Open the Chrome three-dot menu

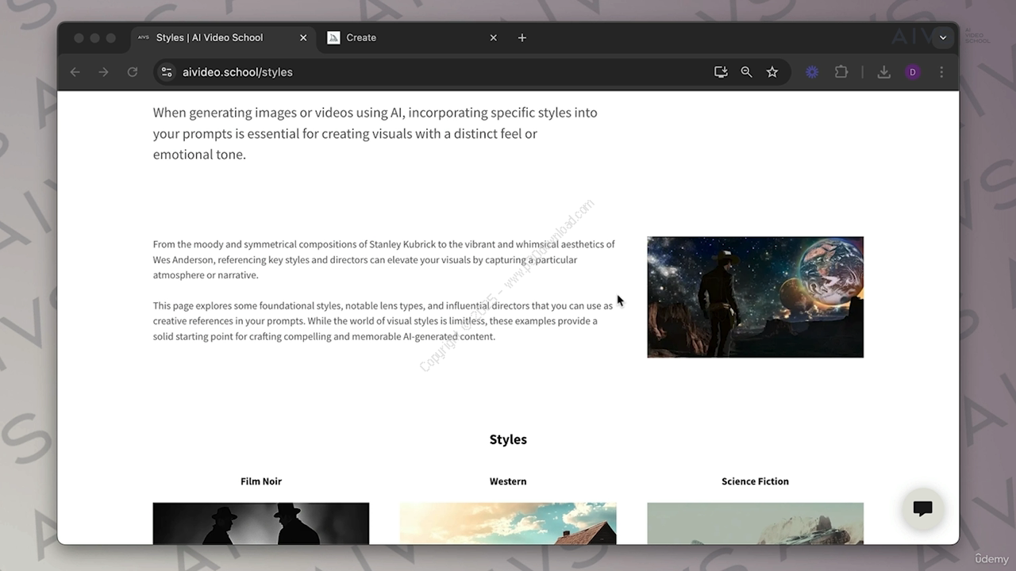[x=941, y=72]
